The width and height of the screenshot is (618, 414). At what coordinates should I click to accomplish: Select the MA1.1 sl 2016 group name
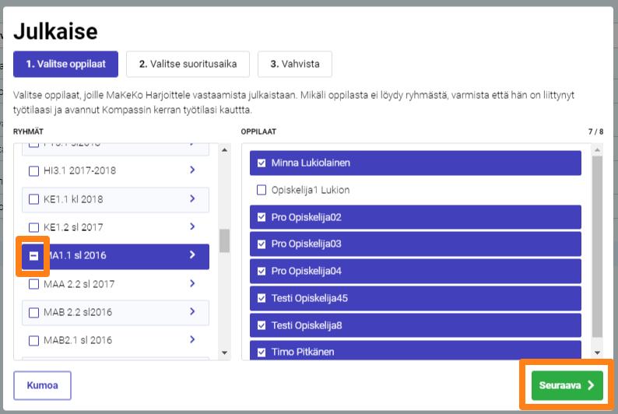click(77, 255)
